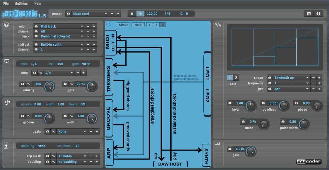Click the save preset floppy disk icon

pos(309,14)
